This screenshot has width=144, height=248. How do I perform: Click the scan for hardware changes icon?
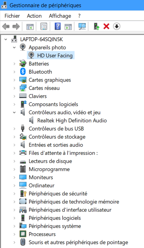[x=82, y=26]
